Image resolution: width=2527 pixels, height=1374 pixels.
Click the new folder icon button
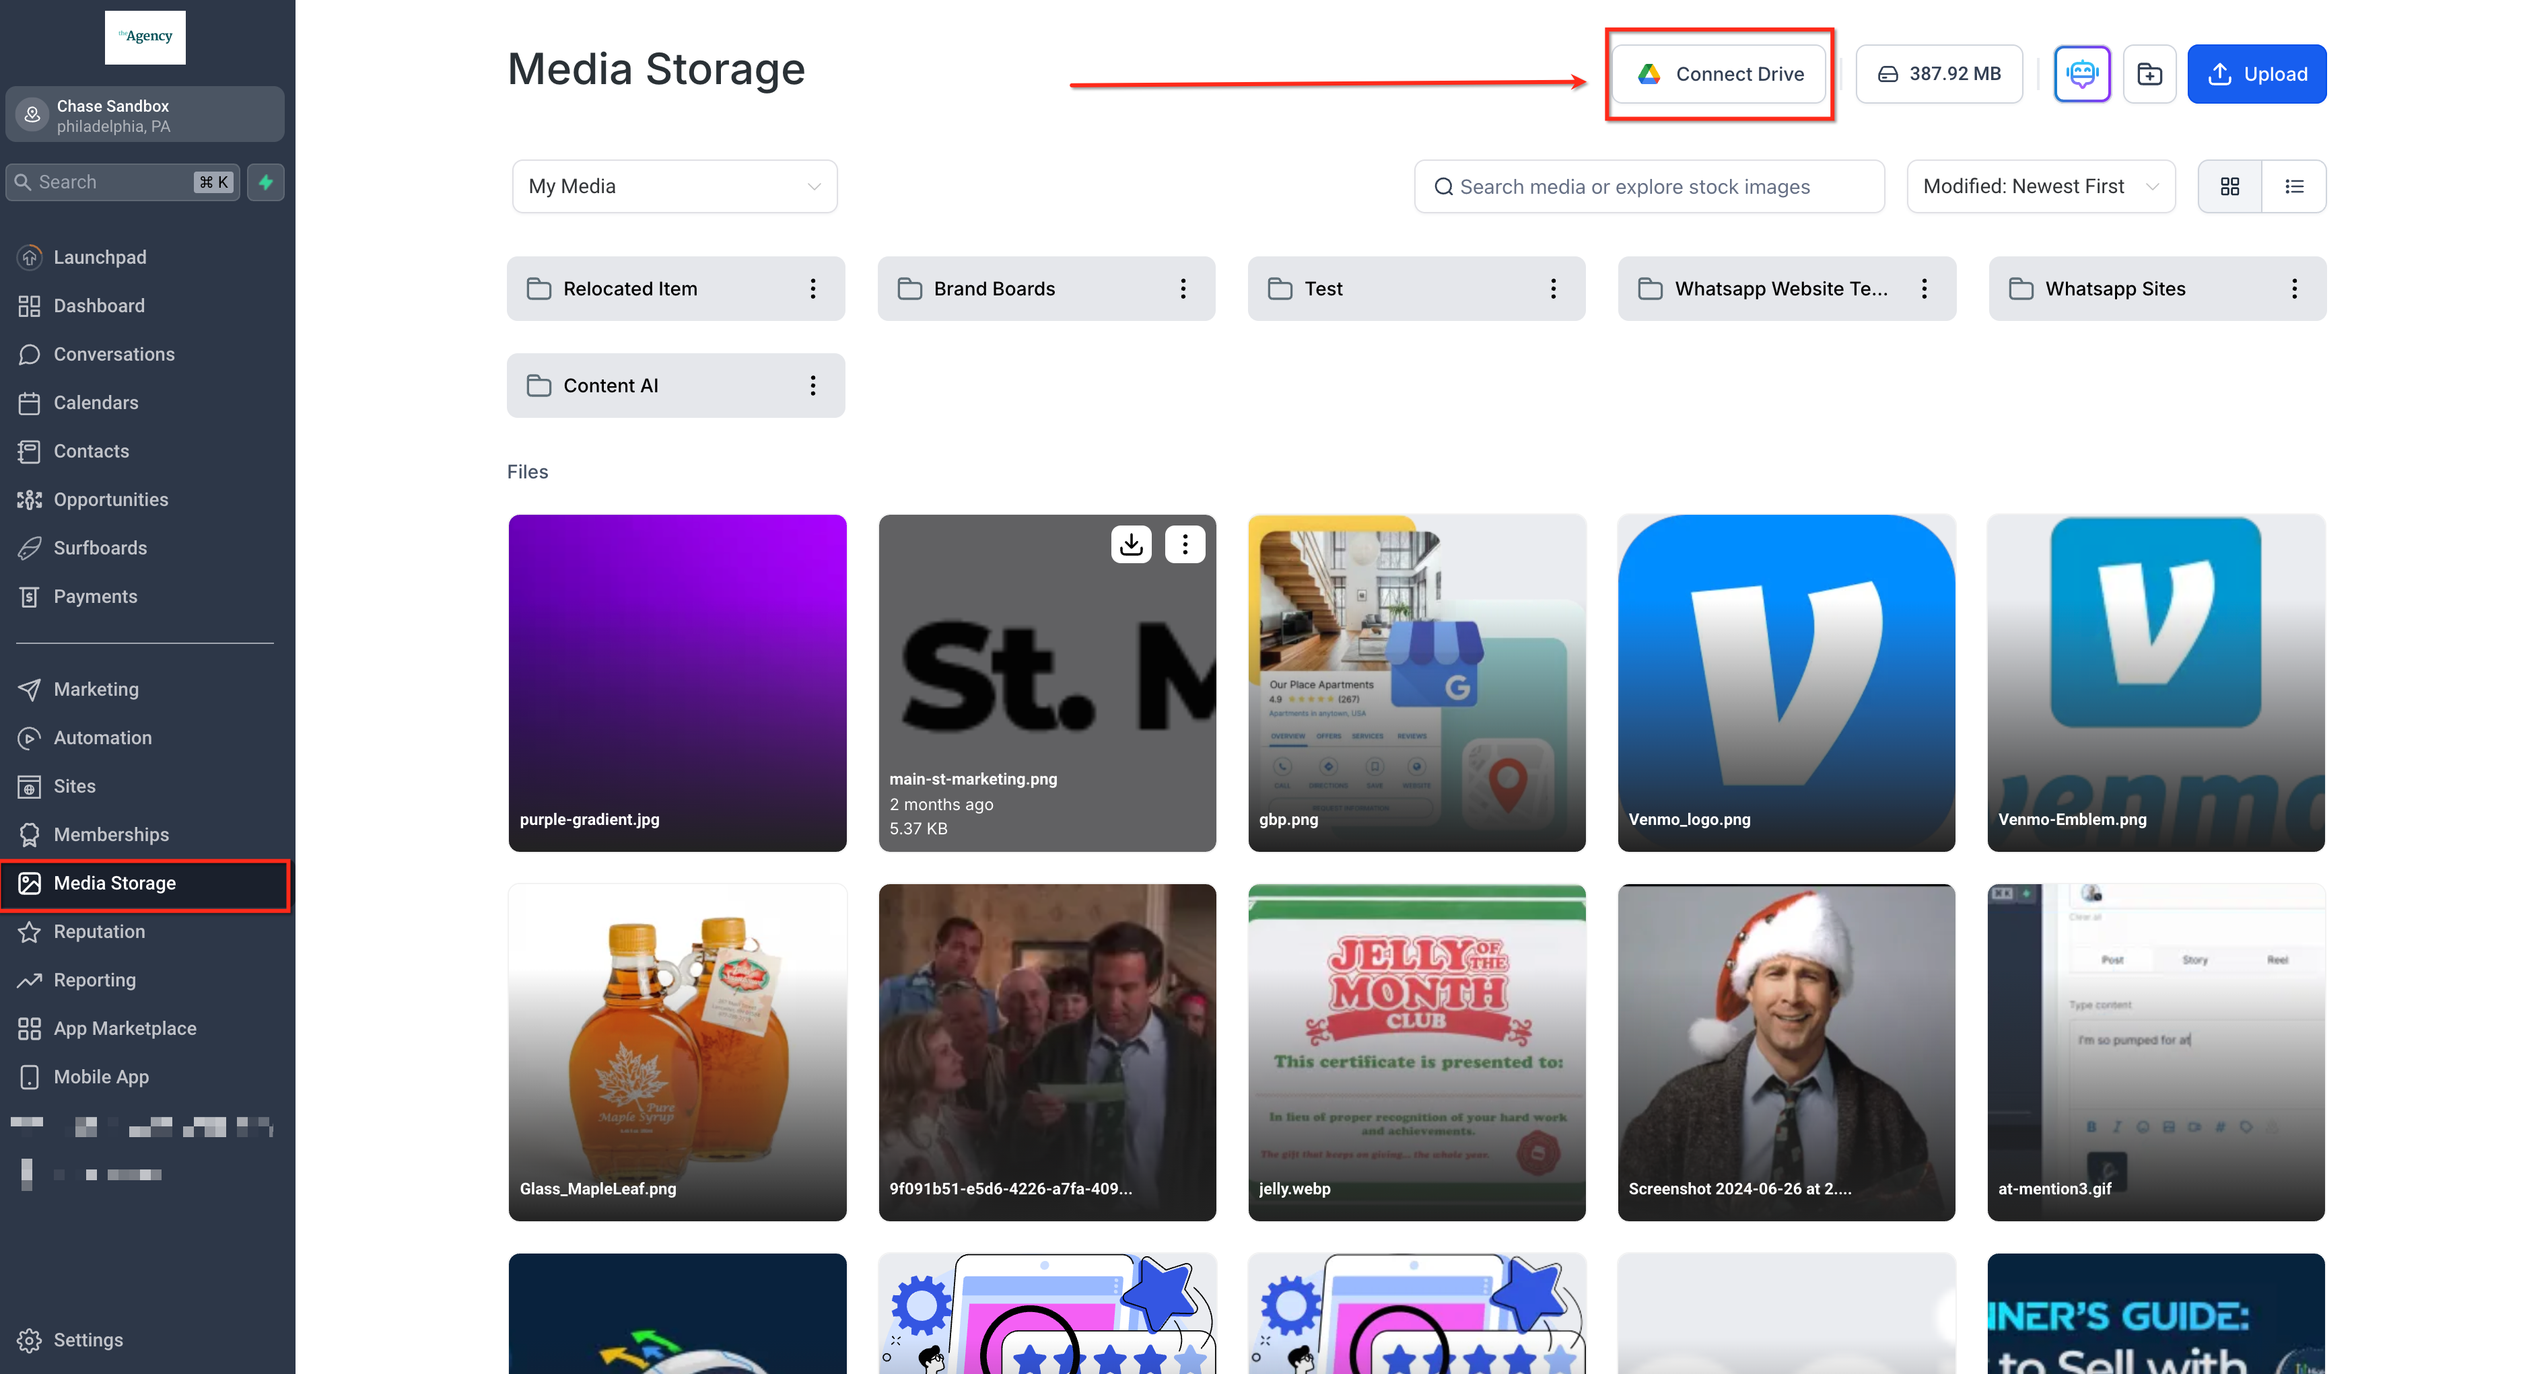pos(2149,73)
